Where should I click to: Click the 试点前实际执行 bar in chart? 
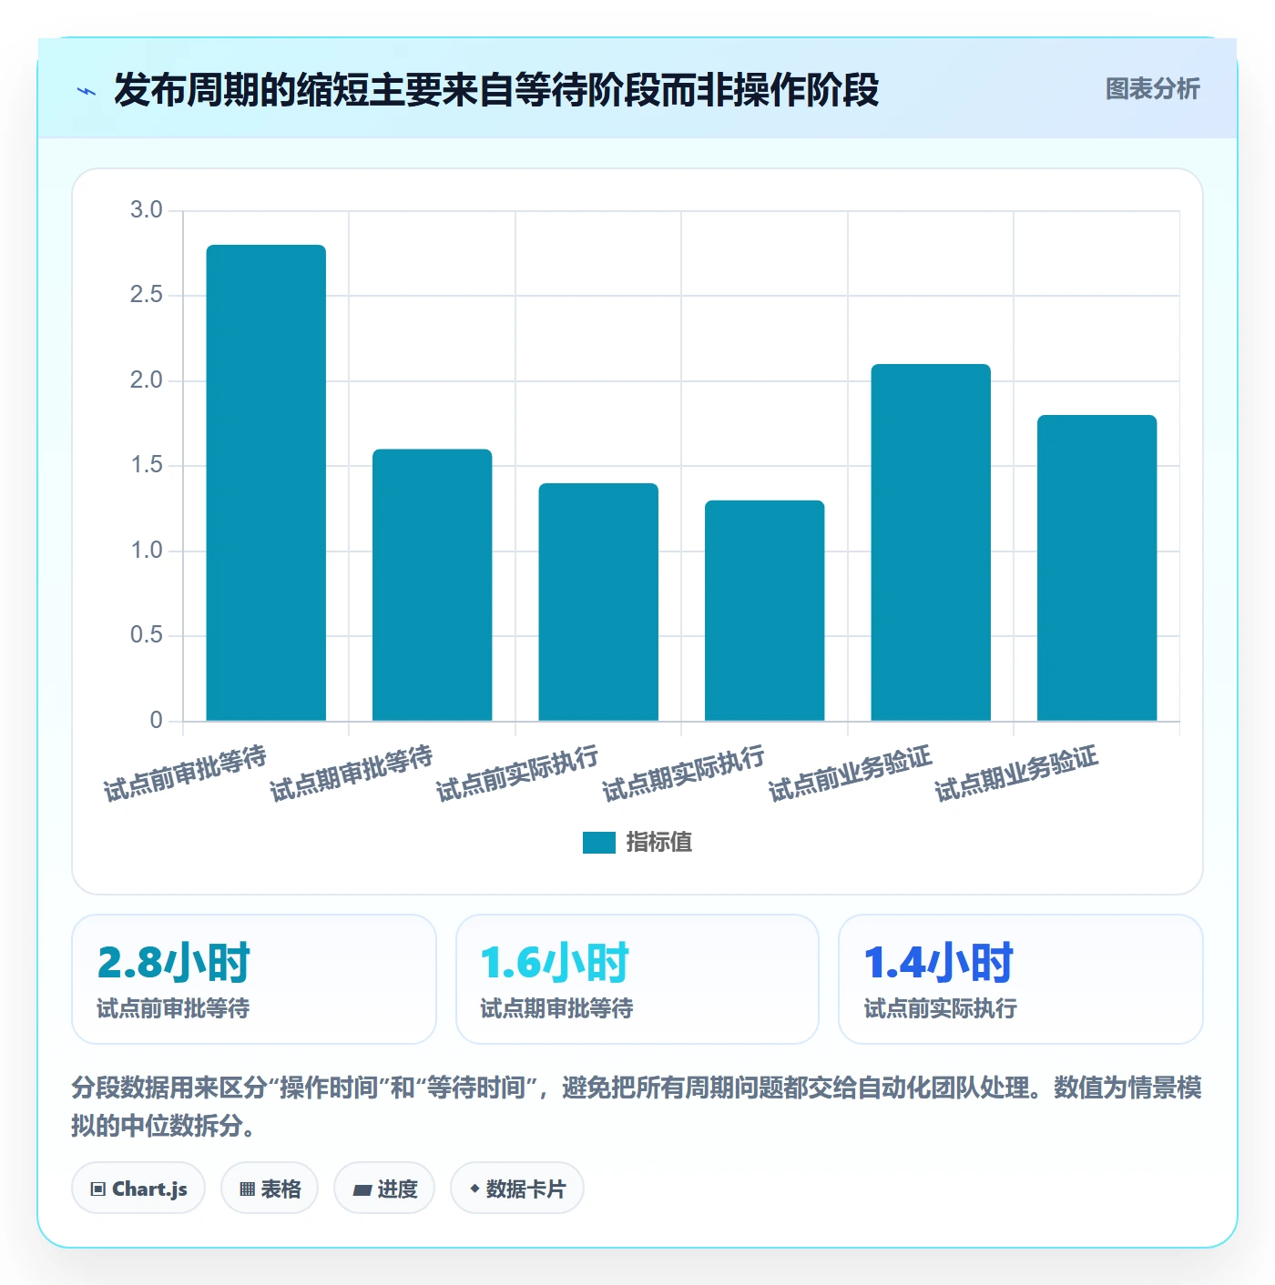click(598, 602)
